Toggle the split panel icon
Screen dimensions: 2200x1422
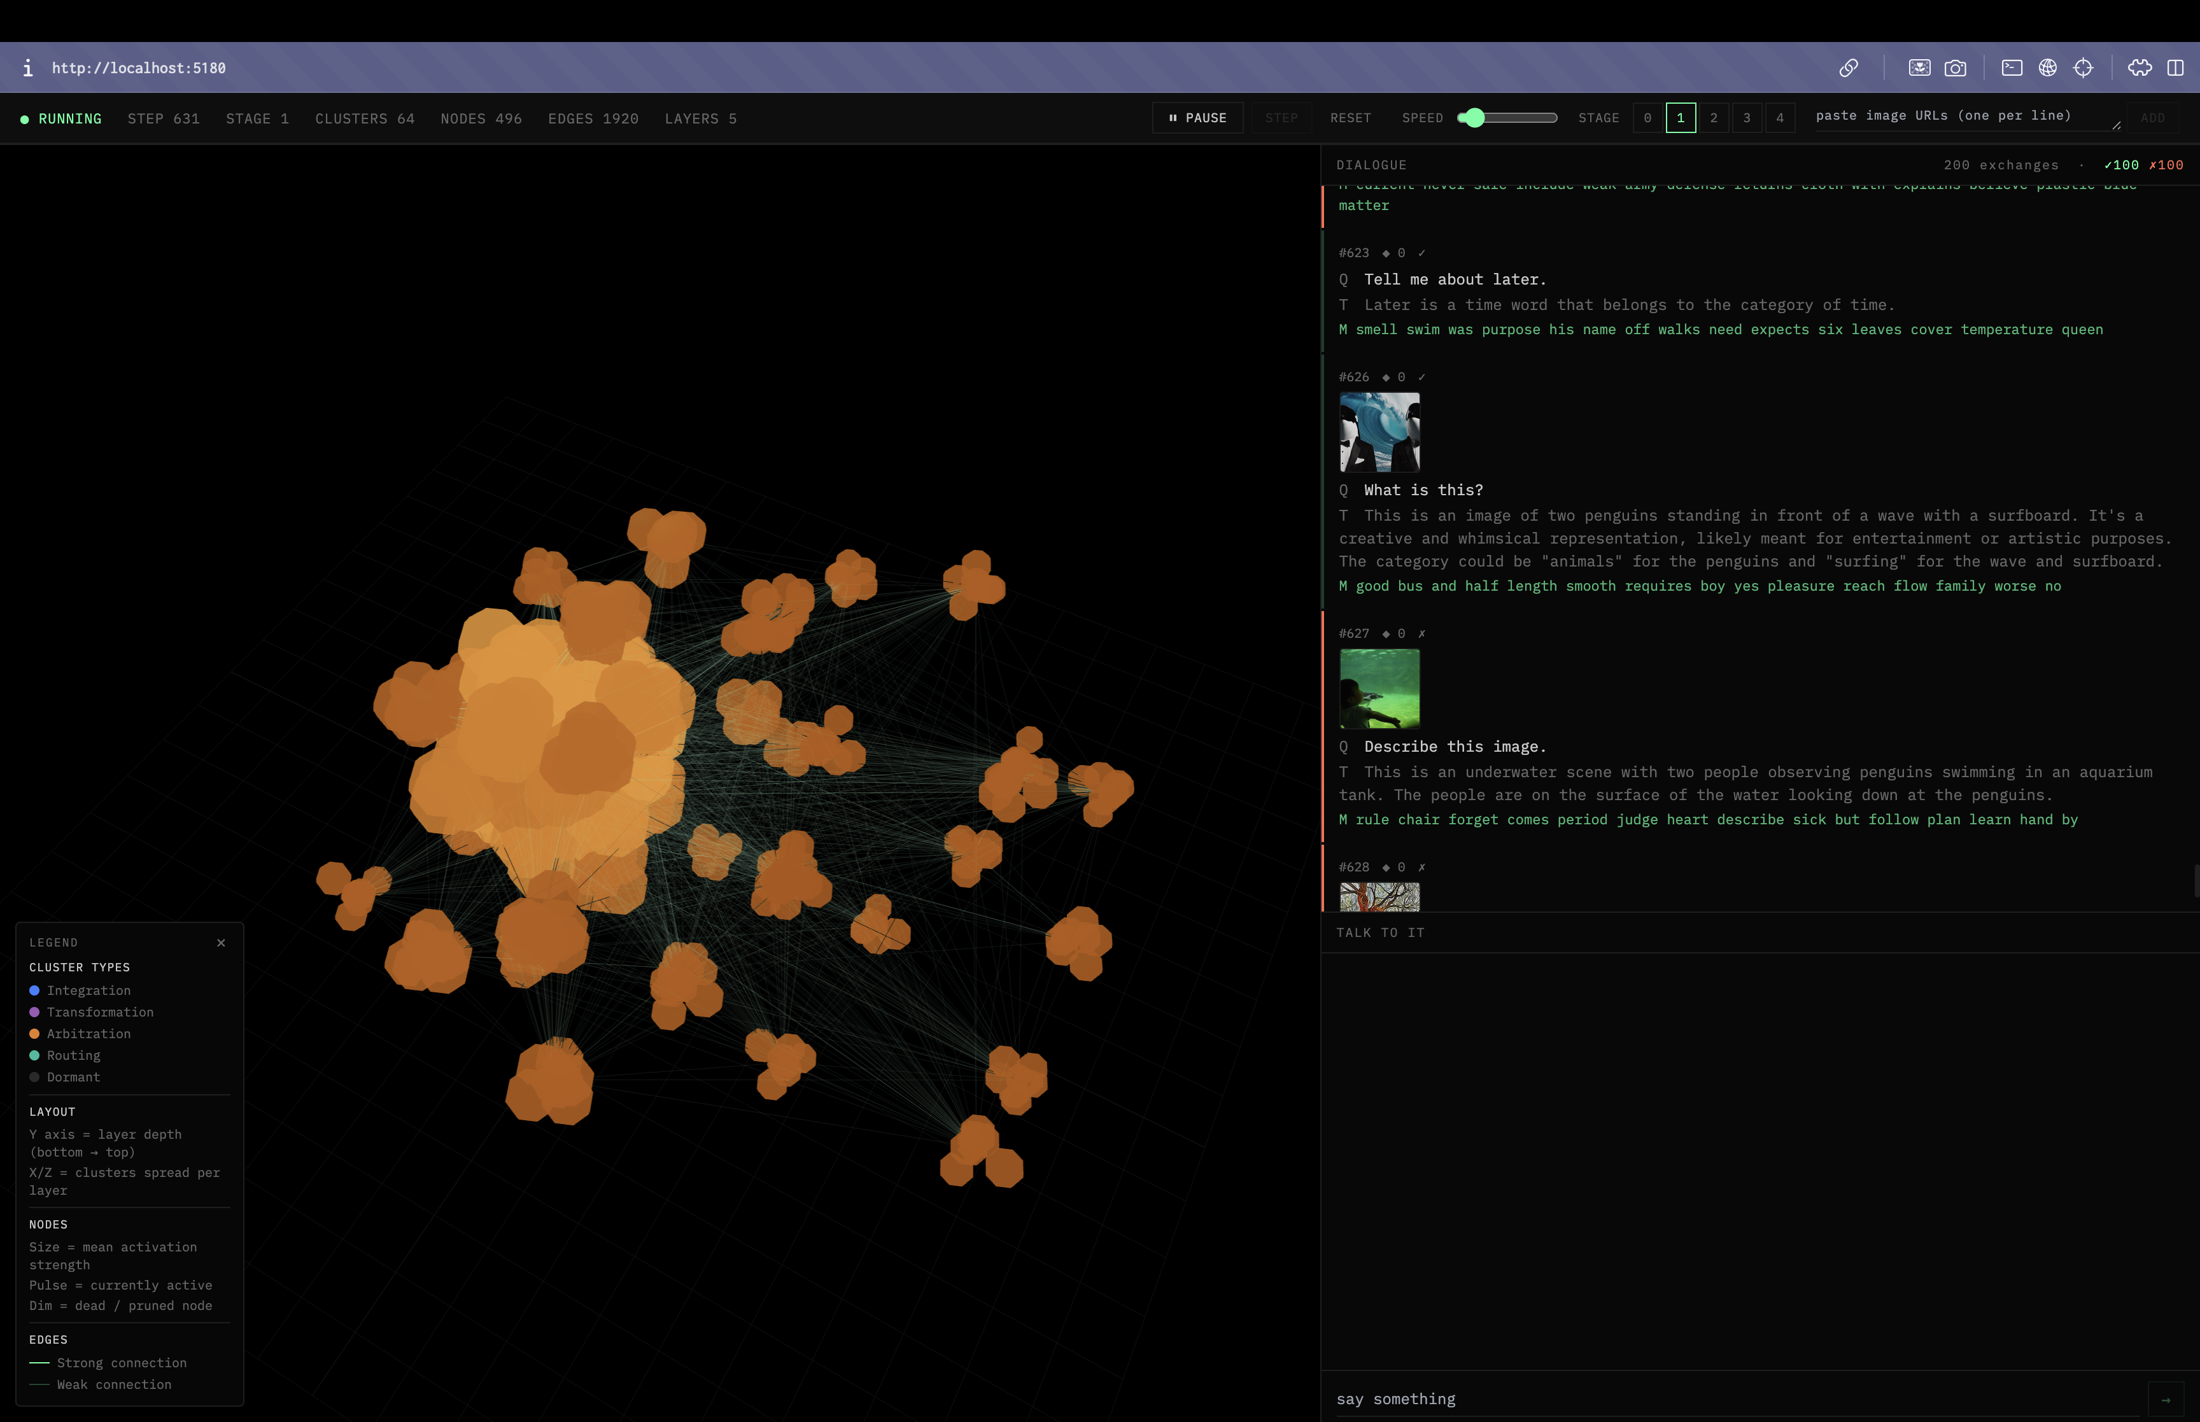2177,67
